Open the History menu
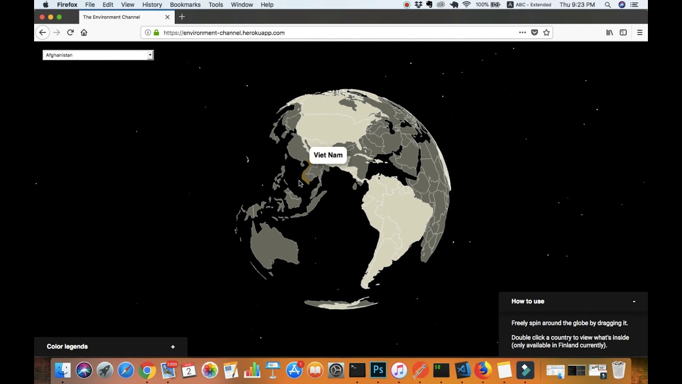This screenshot has height=384, width=682. (x=152, y=5)
